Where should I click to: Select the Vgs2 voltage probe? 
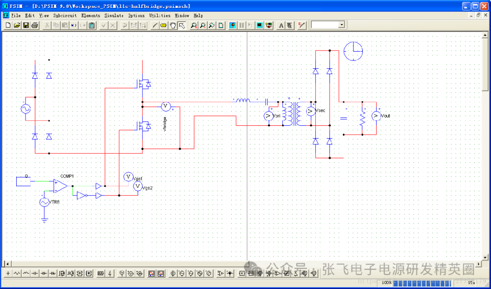click(x=138, y=186)
